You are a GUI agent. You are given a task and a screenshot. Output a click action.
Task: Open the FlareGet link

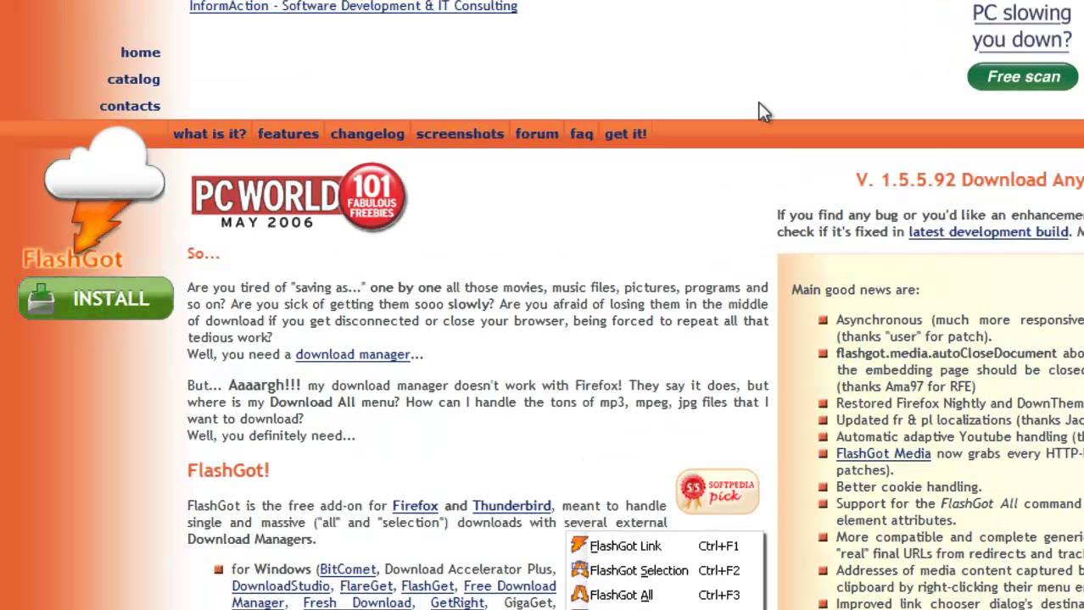(x=366, y=586)
